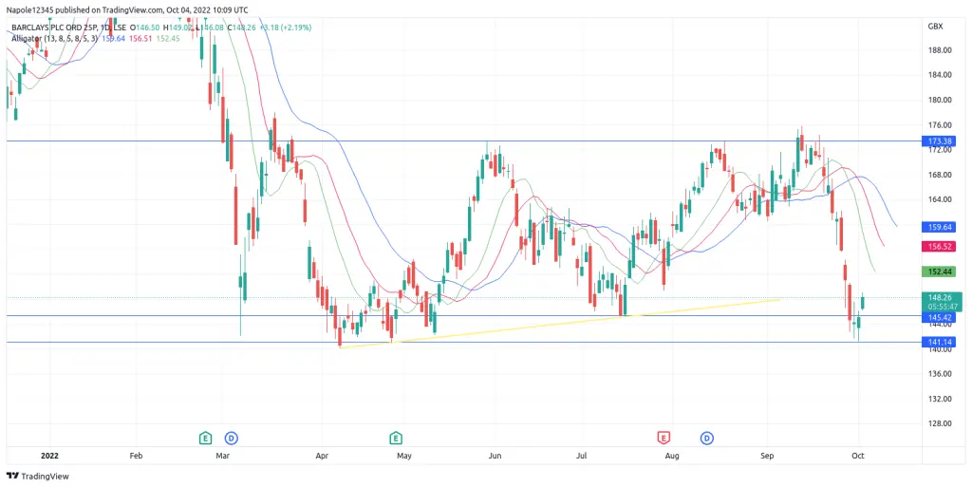Click the close value C148.26
This screenshot has height=487, width=972.
(x=241, y=28)
